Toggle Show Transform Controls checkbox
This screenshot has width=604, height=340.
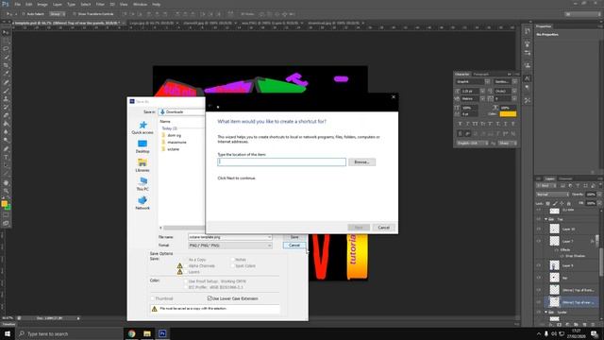pyautogui.click(x=75, y=14)
